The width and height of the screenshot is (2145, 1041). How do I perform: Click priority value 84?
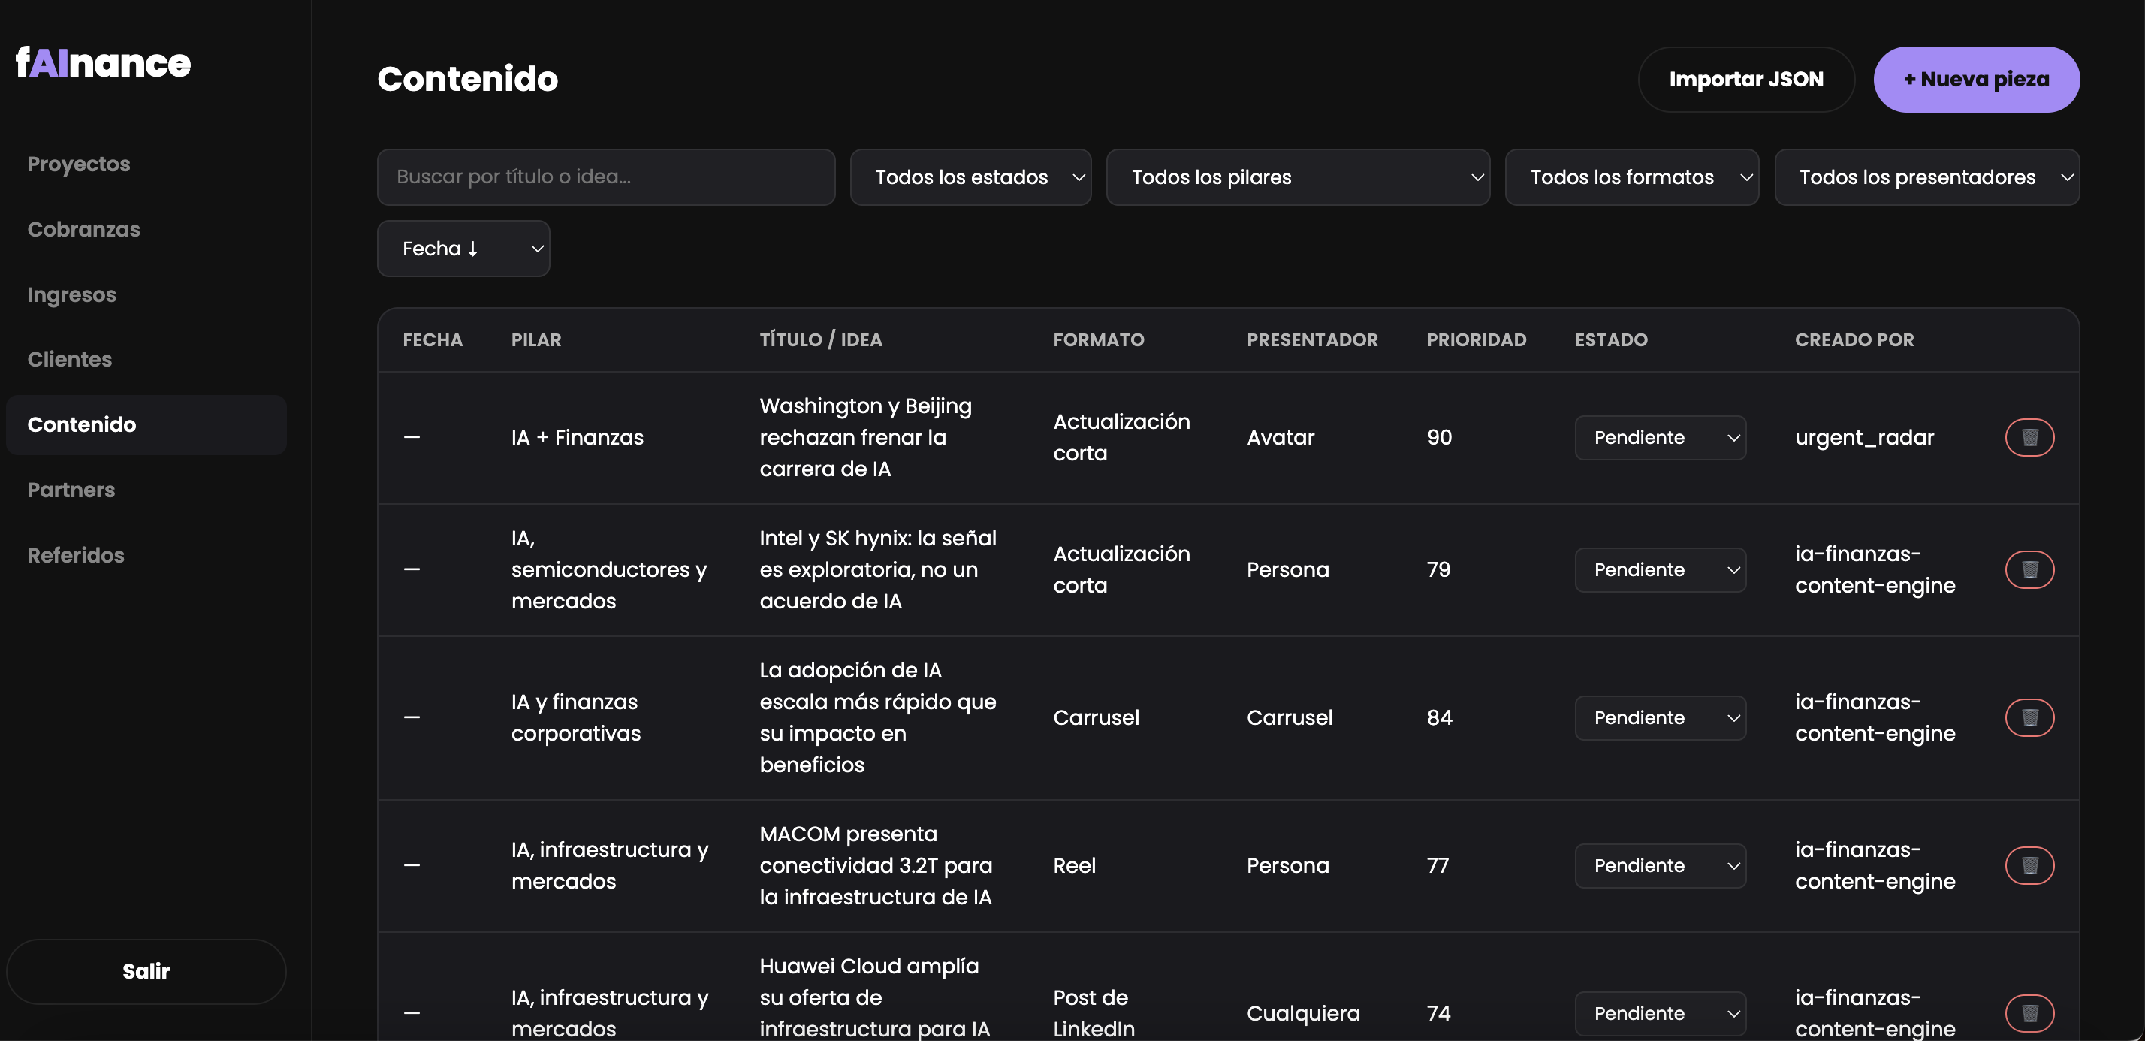point(1439,718)
